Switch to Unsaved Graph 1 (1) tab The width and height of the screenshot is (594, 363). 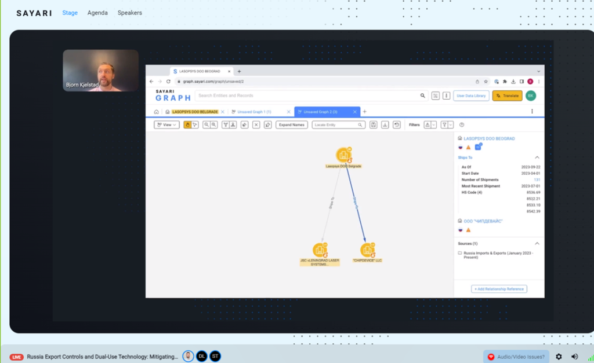254,112
